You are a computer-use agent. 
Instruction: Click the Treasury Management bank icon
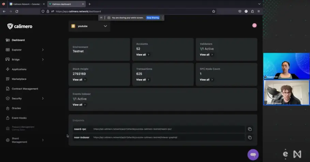point(8,128)
